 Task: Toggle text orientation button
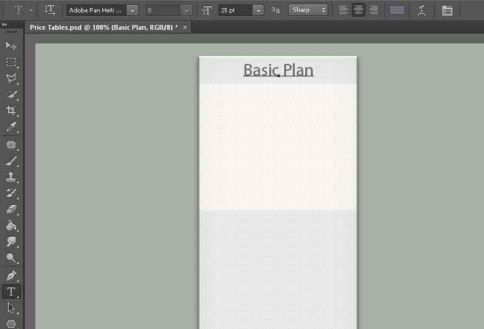[50, 10]
